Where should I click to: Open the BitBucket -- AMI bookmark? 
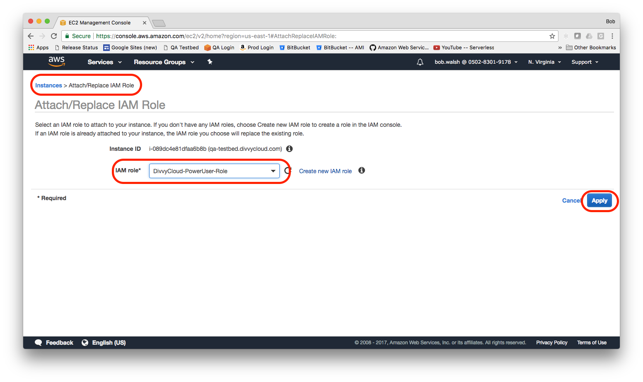coord(340,48)
